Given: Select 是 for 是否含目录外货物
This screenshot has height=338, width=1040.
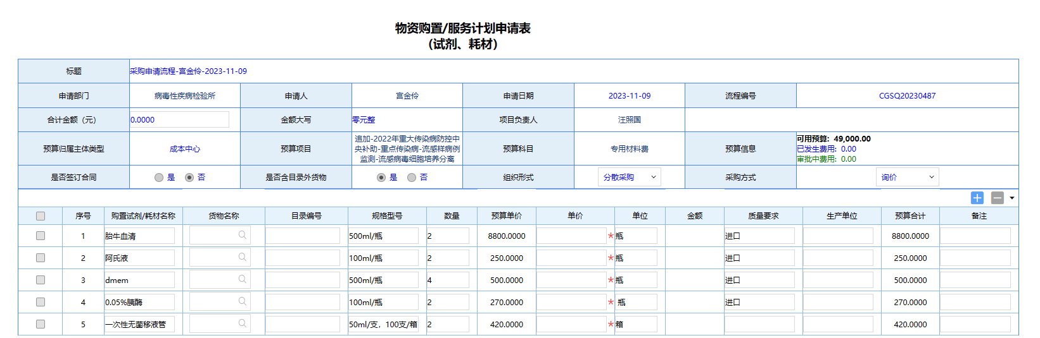Looking at the screenshot, I should coord(381,178).
